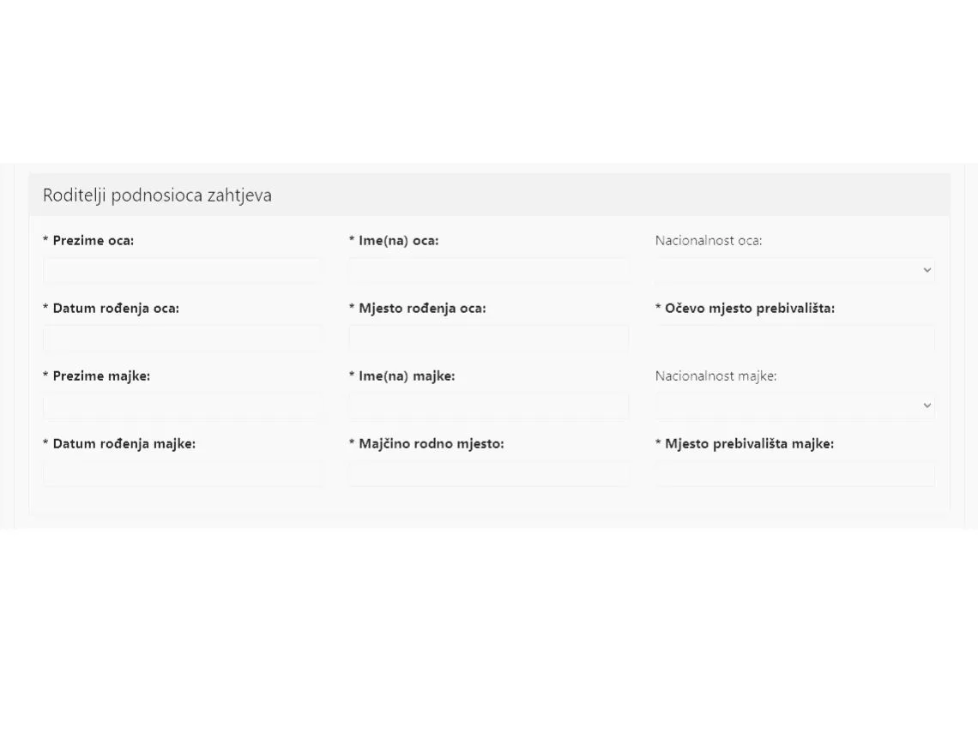This screenshot has width=978, height=733.
Task: Click the Mjesto rođenja oca input
Action: 488,338
